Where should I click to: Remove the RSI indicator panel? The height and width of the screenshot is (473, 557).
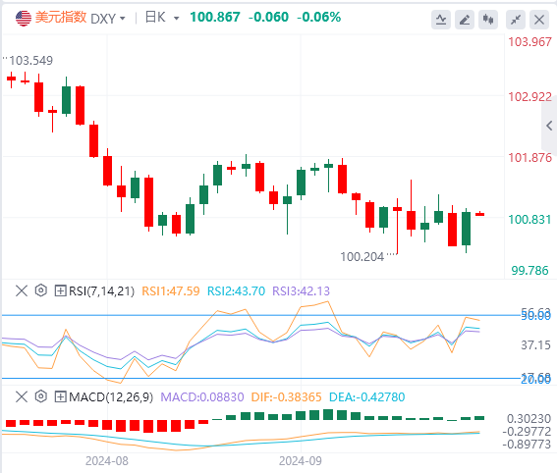pos(22,291)
